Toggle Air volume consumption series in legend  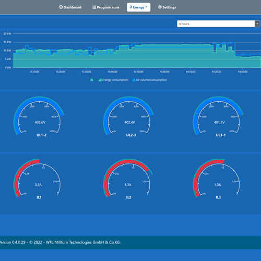click(150, 80)
